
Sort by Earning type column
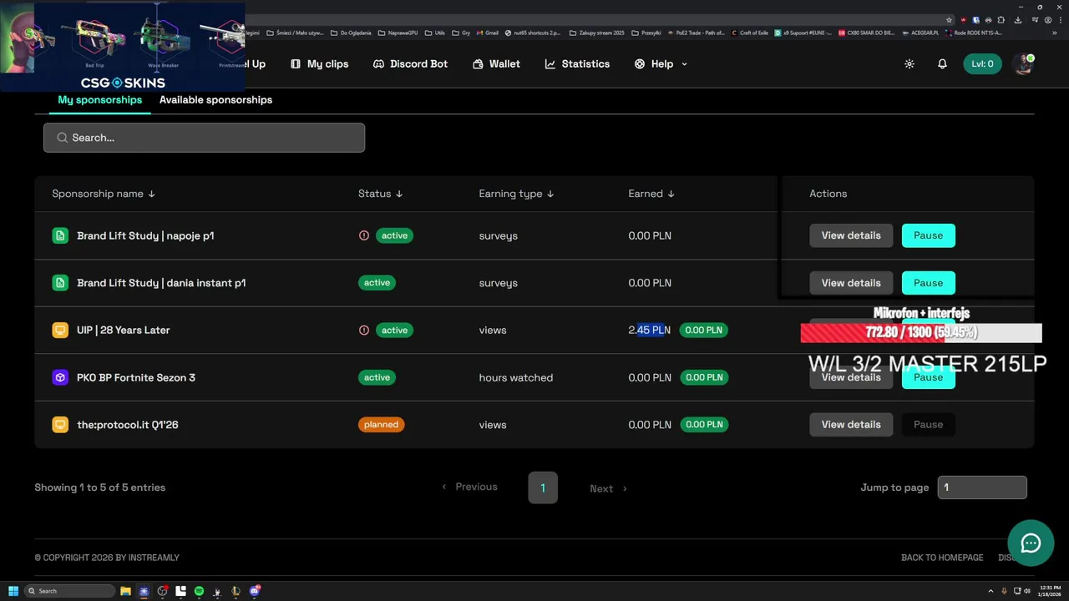click(517, 194)
